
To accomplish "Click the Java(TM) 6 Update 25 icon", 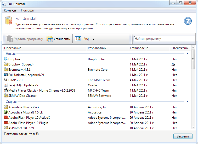I will point(6,85).
